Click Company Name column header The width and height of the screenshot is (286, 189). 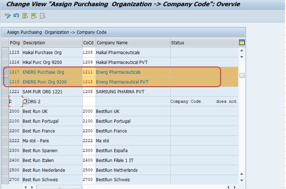[133, 43]
